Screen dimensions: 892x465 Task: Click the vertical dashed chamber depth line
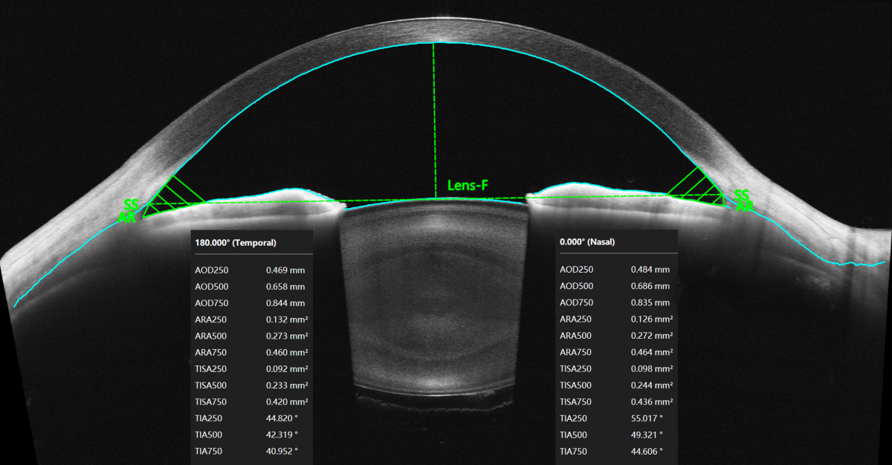[434, 119]
